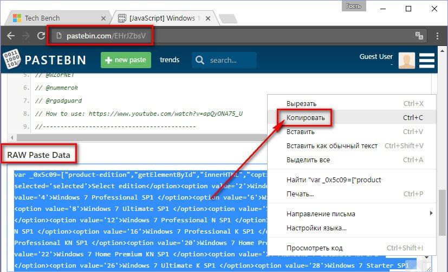Maximize the browser window

(408, 9)
